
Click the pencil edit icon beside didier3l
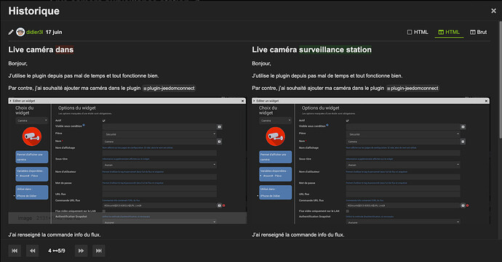pyautogui.click(x=11, y=32)
